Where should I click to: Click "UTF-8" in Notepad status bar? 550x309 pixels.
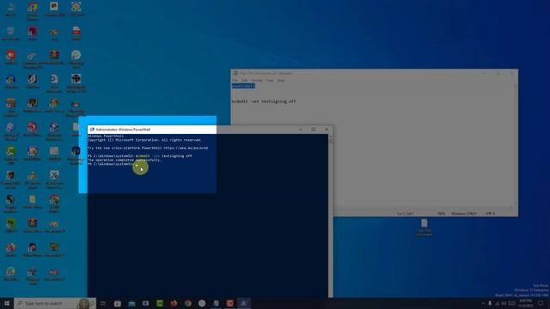tap(490, 214)
